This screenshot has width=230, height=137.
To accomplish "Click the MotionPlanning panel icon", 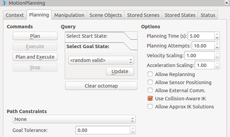I will tap(4, 3).
